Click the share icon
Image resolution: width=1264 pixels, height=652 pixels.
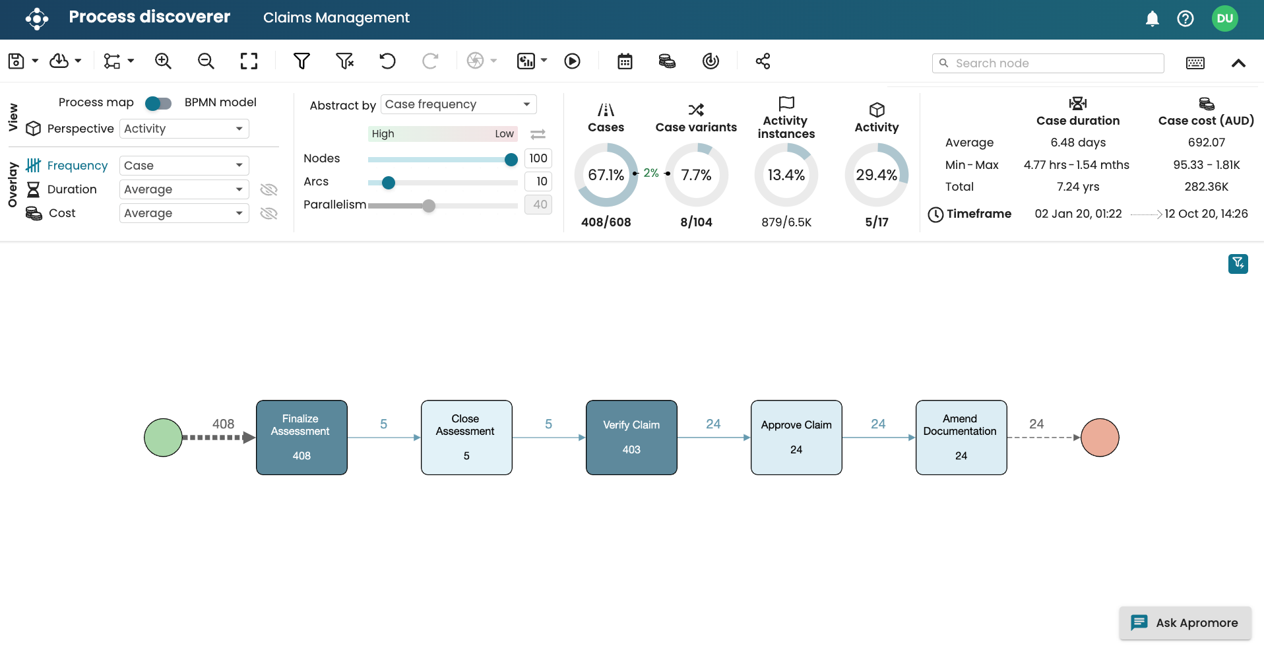pos(763,61)
